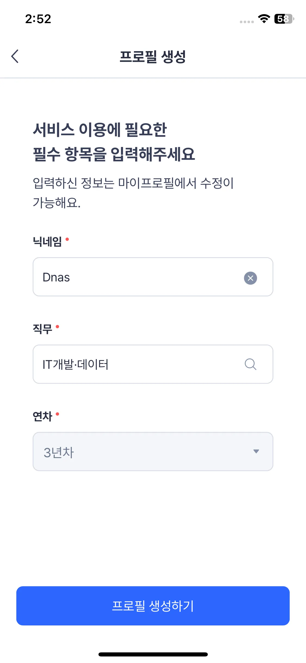Click the red required dot beside 닉네임
This screenshot has height=663, width=306.
[67, 239]
